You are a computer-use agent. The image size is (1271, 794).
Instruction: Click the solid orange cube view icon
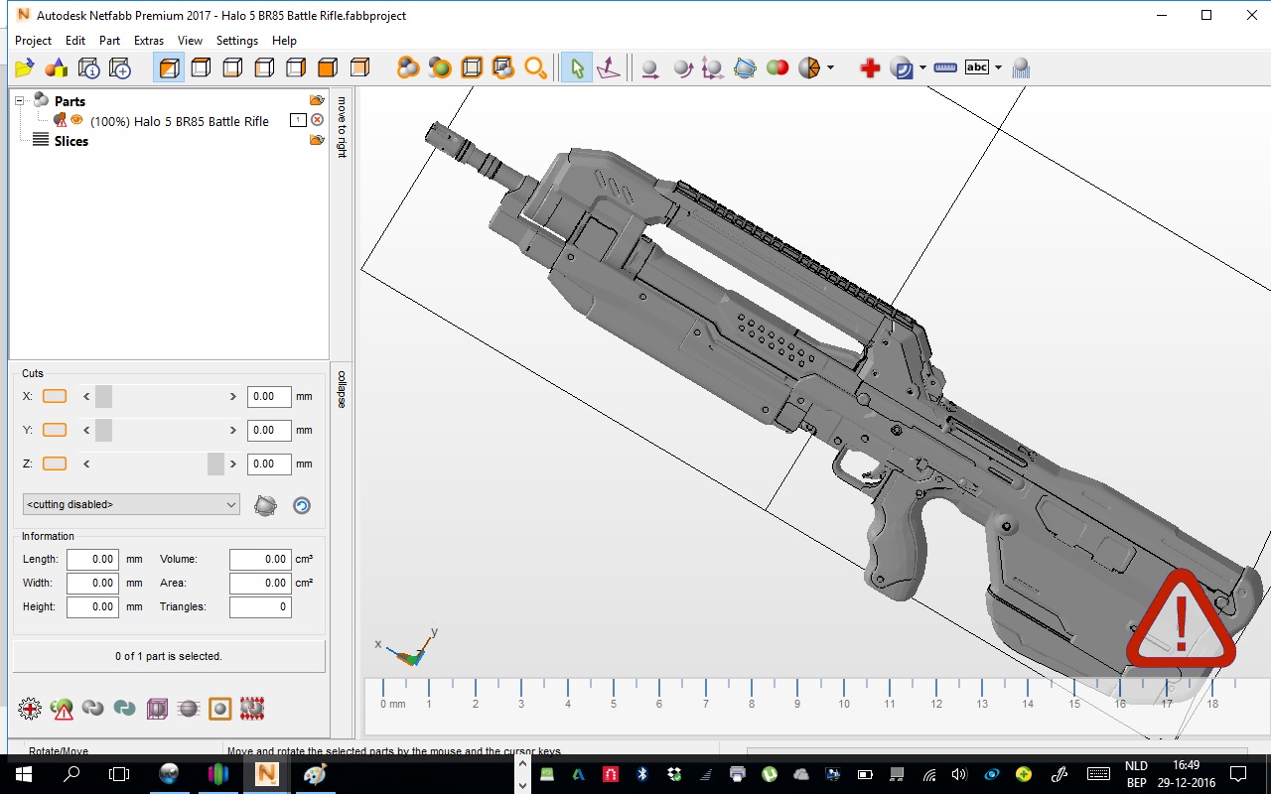point(328,67)
